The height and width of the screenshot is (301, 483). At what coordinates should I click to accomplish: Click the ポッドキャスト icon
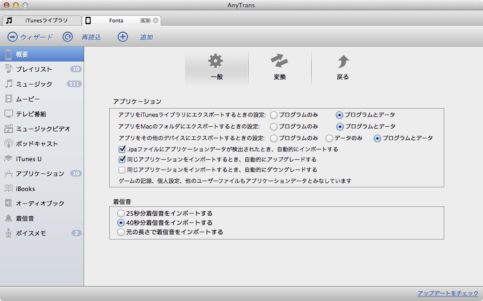[x=8, y=144]
